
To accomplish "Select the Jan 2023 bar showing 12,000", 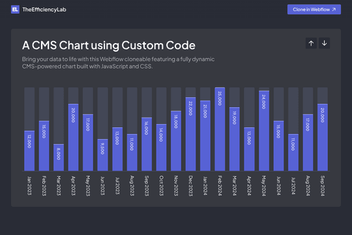I will pos(29,151).
